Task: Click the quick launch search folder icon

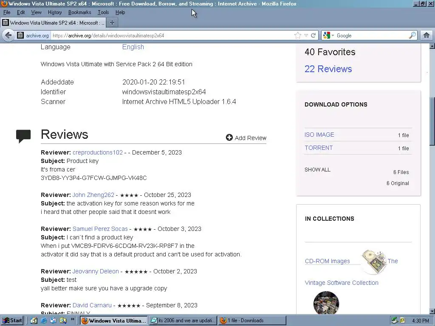Action: [63, 320]
